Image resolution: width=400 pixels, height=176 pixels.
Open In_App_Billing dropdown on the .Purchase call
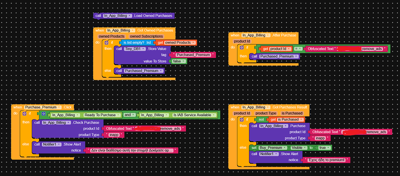click(274, 126)
